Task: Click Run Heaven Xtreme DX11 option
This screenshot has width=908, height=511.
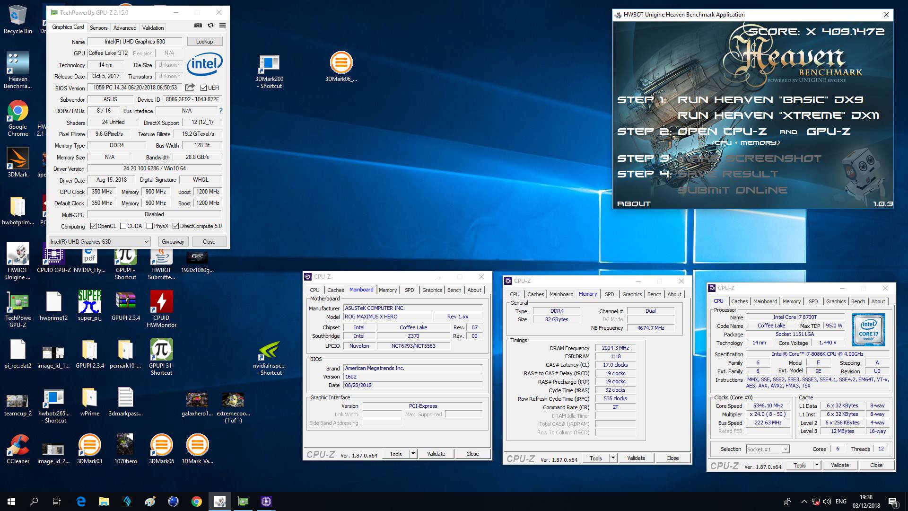Action: pyautogui.click(x=778, y=115)
